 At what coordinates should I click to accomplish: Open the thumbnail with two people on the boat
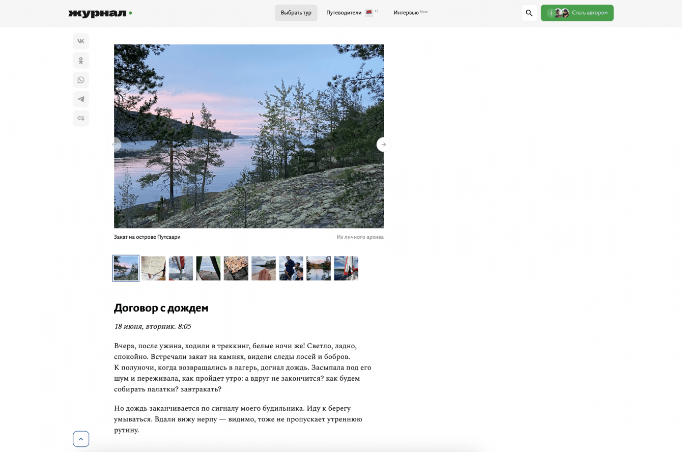291,268
